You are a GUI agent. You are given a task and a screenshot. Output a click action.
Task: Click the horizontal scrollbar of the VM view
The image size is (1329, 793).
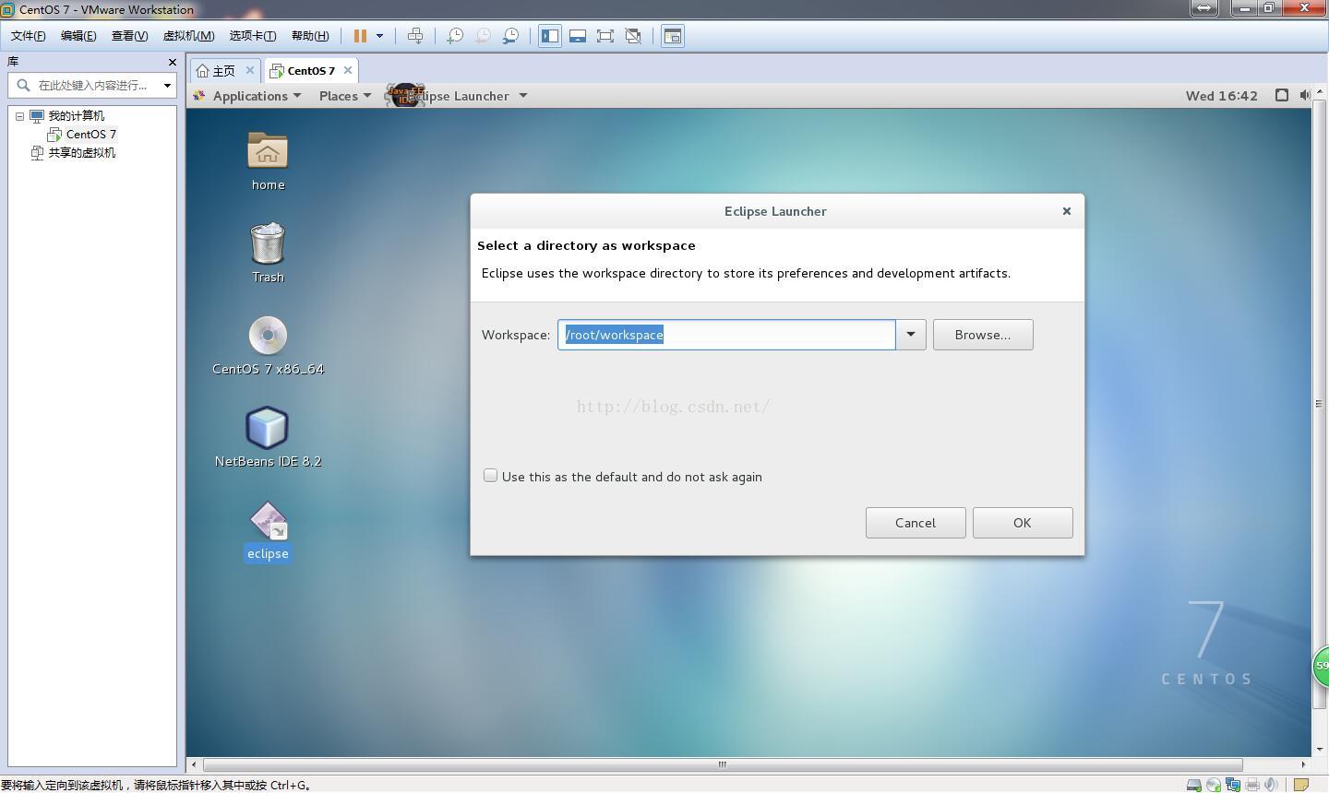(723, 764)
